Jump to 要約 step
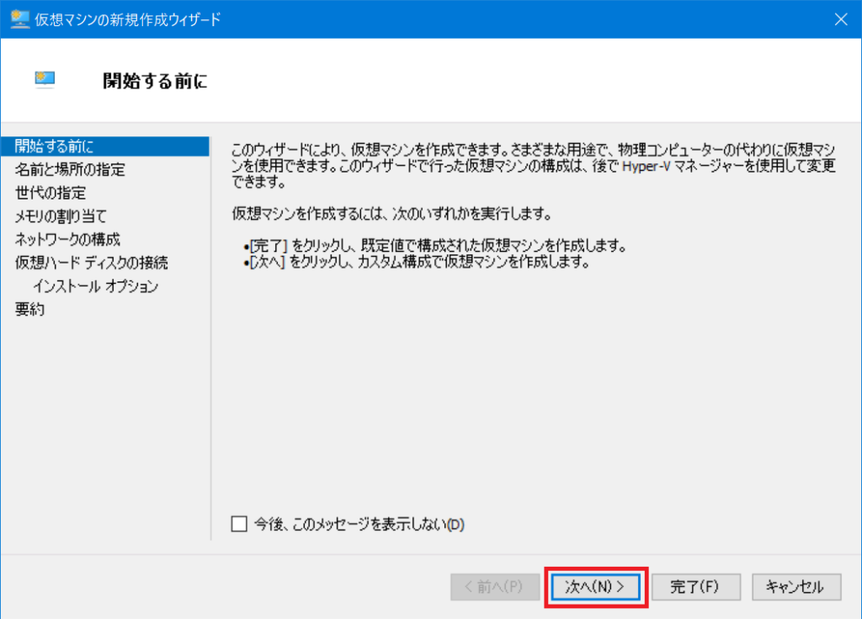 tap(29, 309)
